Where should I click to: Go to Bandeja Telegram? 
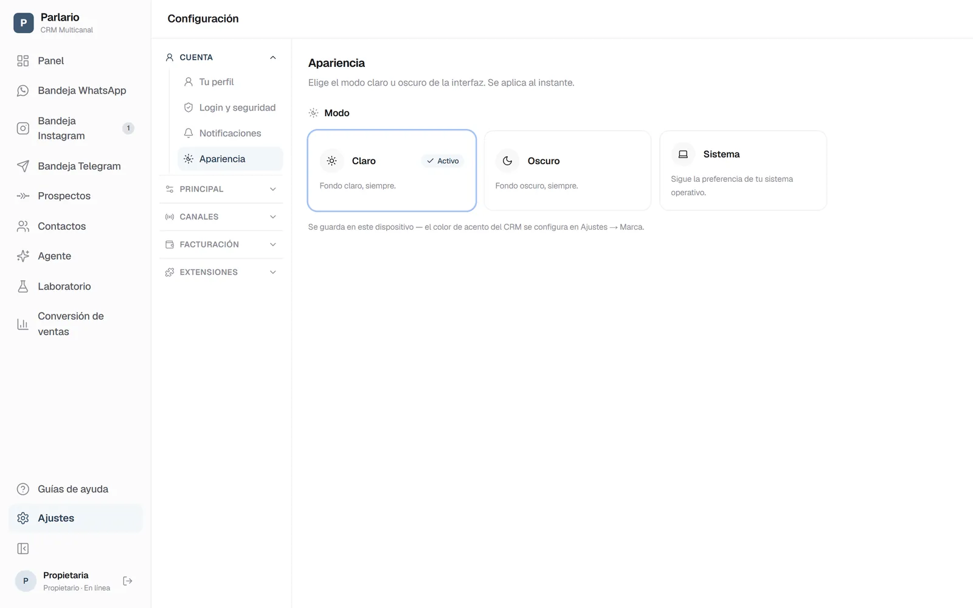(x=75, y=166)
